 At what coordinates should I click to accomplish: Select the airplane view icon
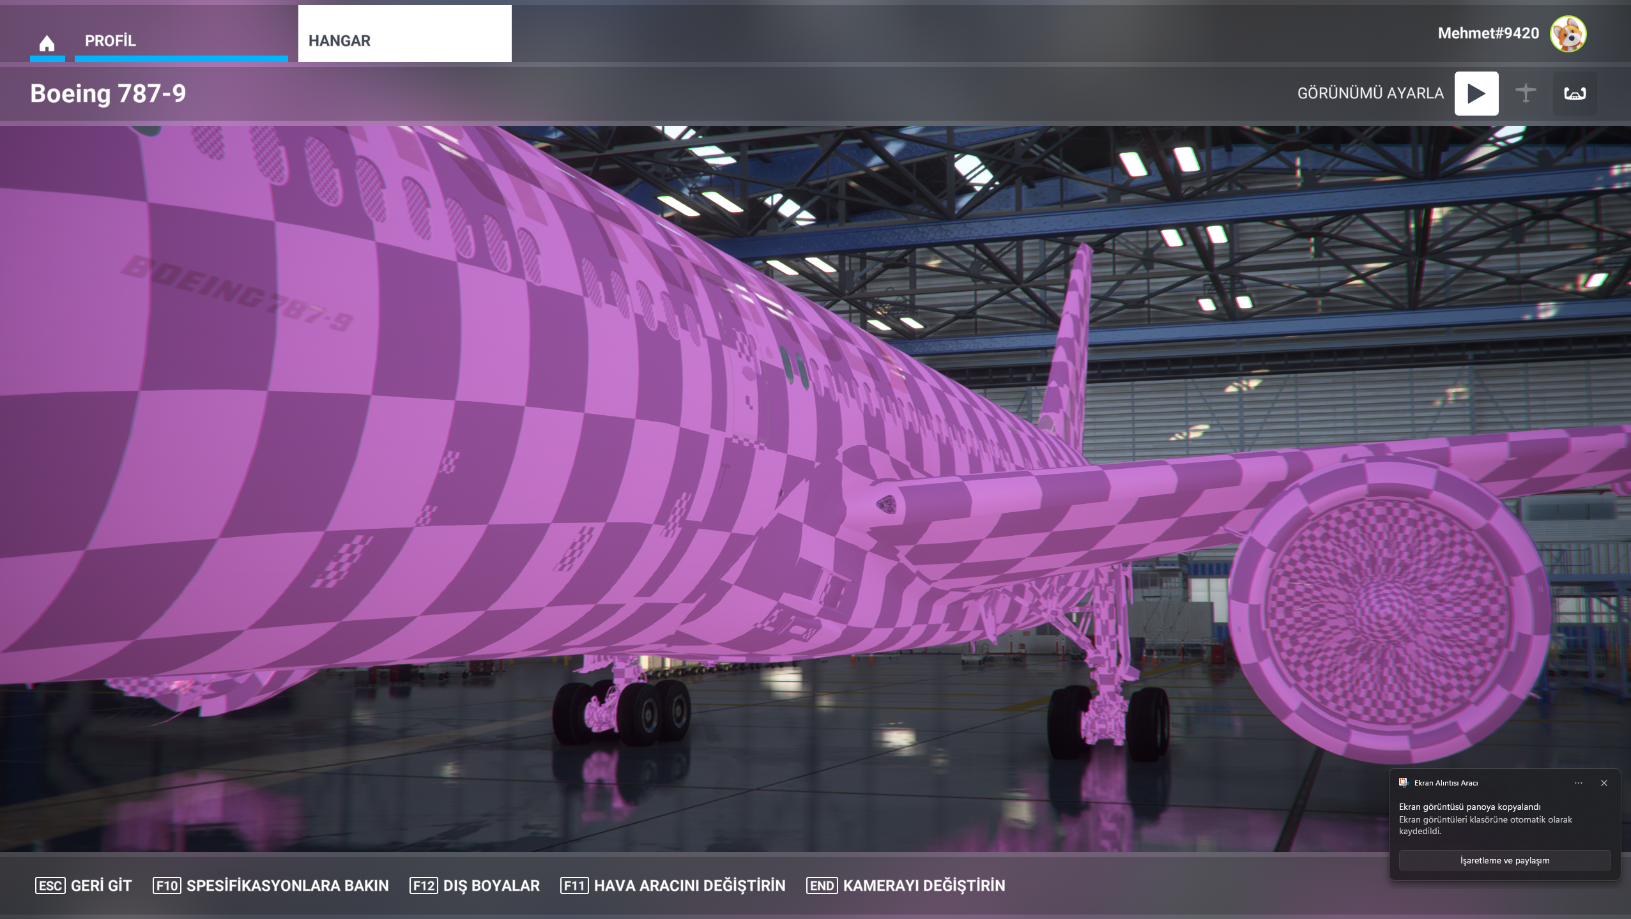(1525, 93)
